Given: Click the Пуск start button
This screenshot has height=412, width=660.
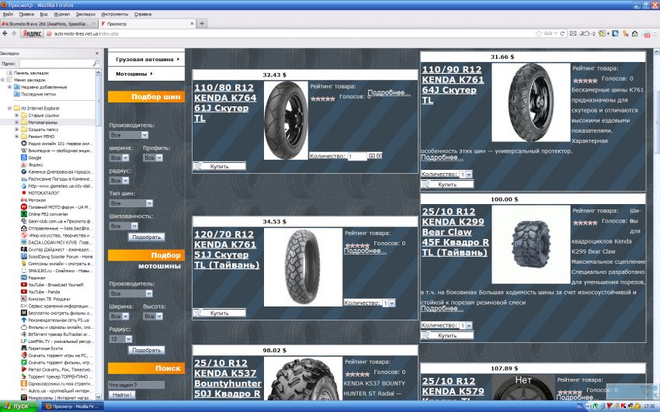Looking at the screenshot, I should tap(19, 407).
